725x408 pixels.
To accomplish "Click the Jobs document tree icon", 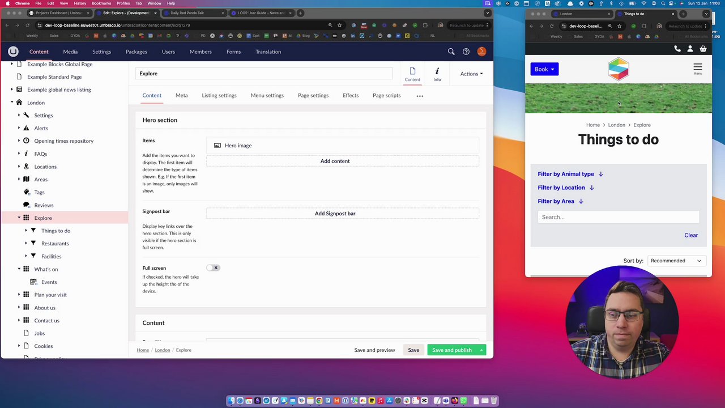I will (26, 333).
